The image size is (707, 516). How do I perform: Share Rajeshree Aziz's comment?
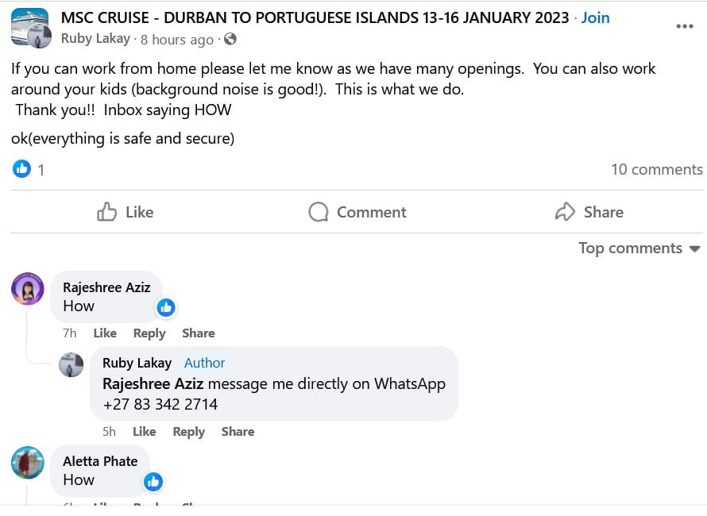point(199,333)
